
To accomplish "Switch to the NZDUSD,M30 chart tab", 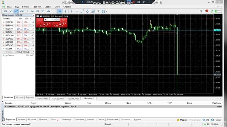I will (57, 99).
